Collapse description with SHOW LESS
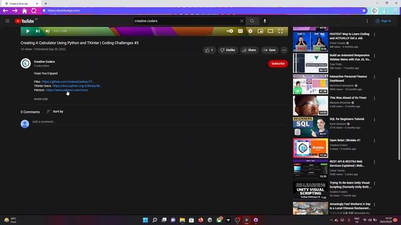Viewport: 401px width, 225px height. click(x=41, y=99)
